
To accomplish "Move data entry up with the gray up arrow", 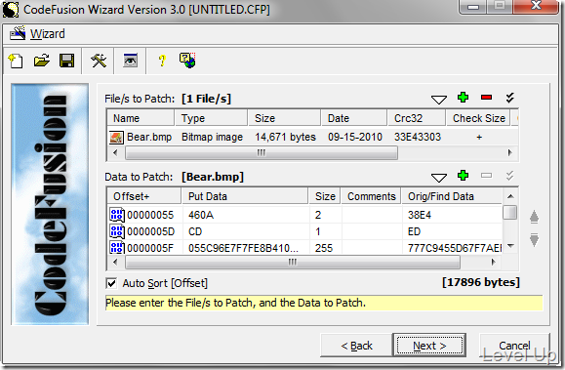I will coord(534,217).
